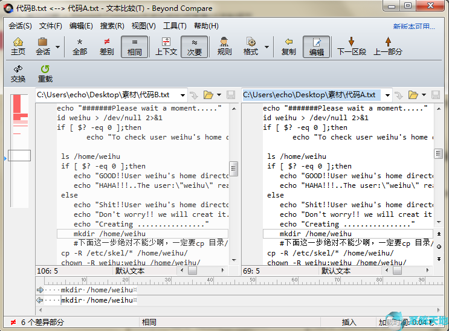449x331 pixels.
Task: Click red difference block in overview map
Action: (17, 104)
